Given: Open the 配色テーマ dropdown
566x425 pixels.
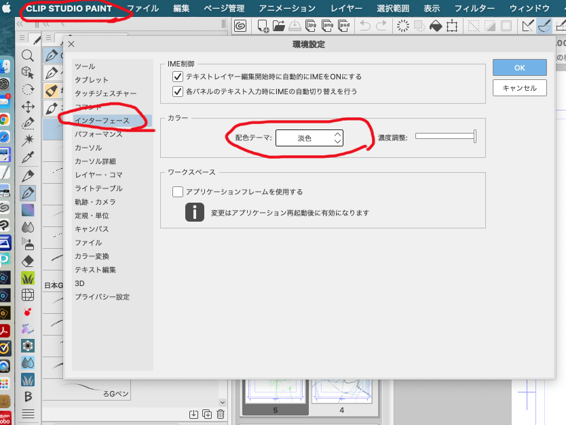Looking at the screenshot, I should 309,138.
